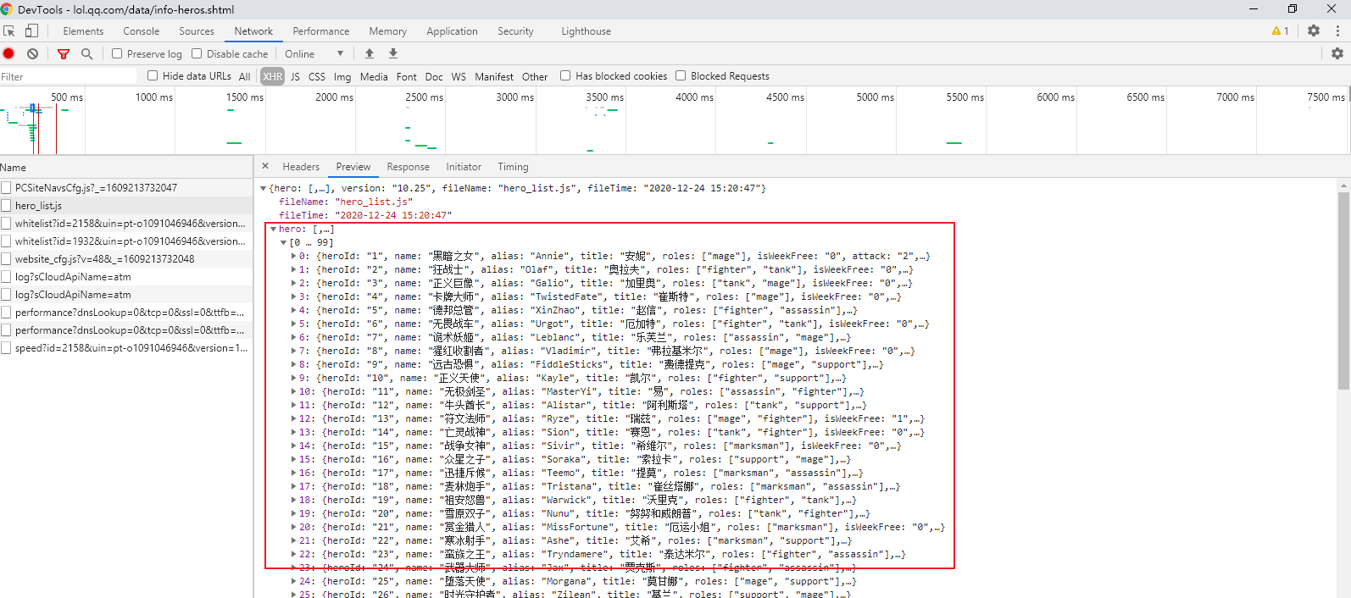Collapse the root JSON object

pyautogui.click(x=263, y=188)
